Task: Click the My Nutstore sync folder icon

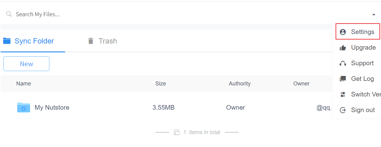Action: click(24, 107)
